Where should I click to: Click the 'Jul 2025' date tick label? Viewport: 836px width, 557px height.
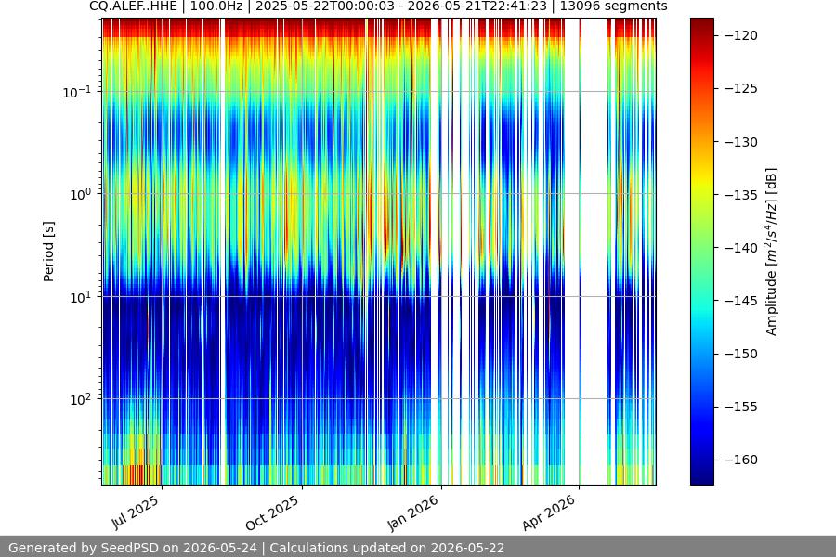click(x=135, y=512)
